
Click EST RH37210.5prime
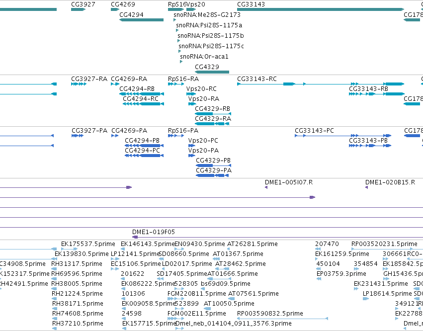(x=78, y=324)
